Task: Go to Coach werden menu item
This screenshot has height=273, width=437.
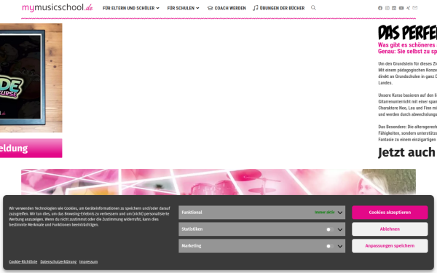Action: coord(227,8)
